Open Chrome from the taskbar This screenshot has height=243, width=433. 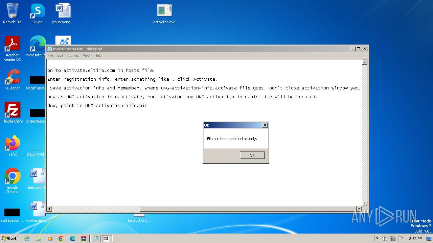click(x=61, y=239)
